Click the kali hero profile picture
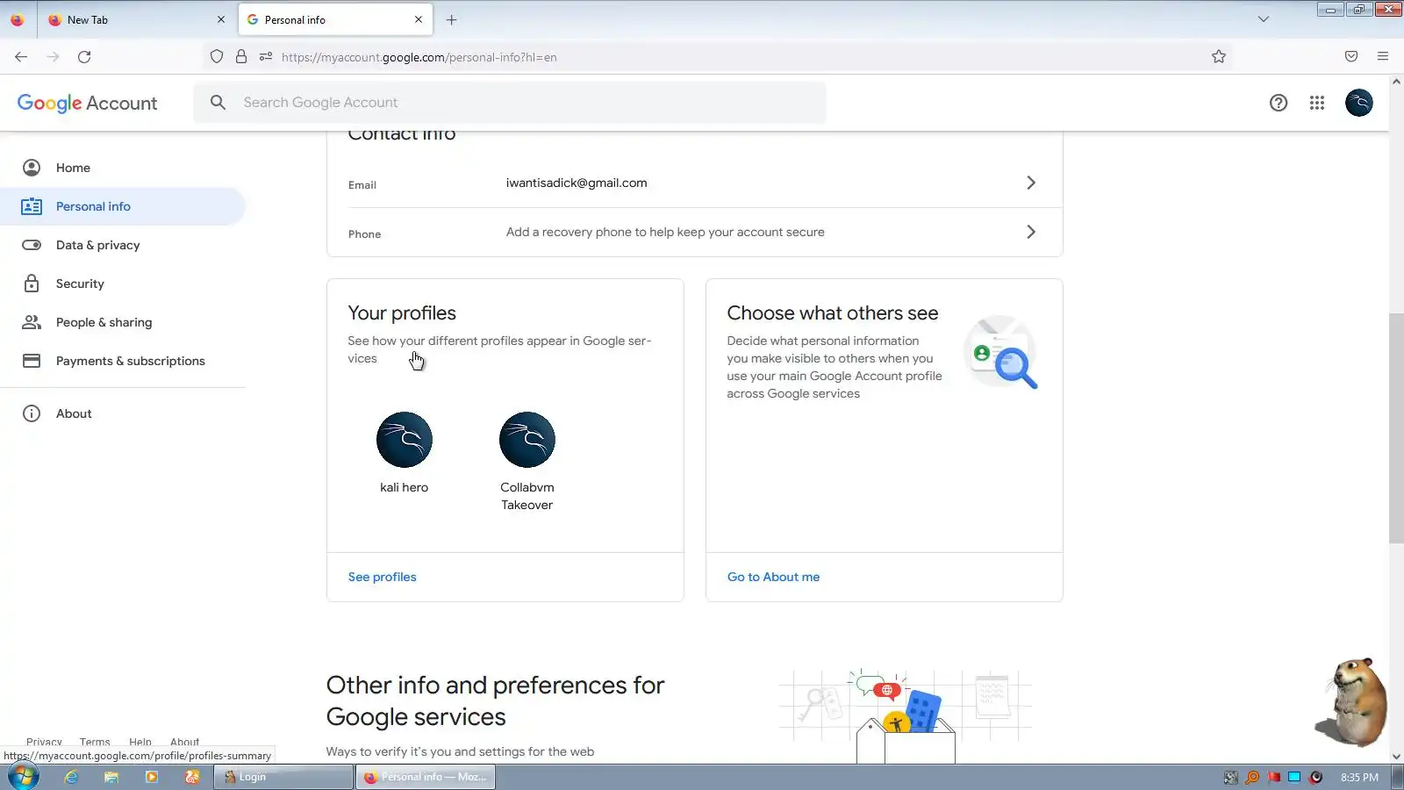 [x=405, y=440]
